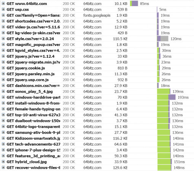This screenshot has width=194, height=171.
Task: Click the 36ms bar for jquery.js
Action: (x=159, y=56)
